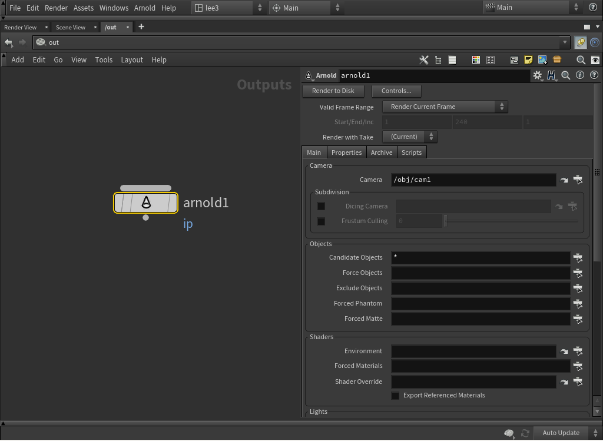Screen dimensions: 603x441
Task: Switch to the Properties tab
Action: click(346, 152)
